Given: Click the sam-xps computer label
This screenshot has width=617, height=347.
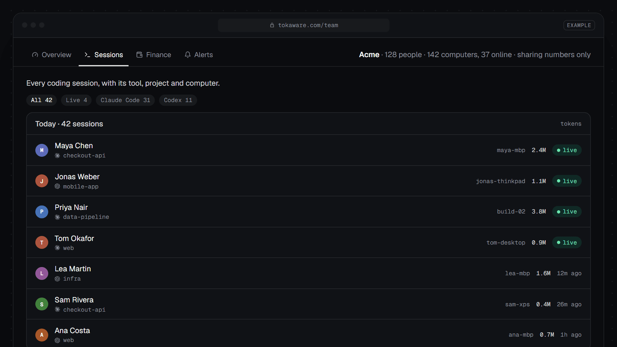Looking at the screenshot, I should (x=517, y=305).
